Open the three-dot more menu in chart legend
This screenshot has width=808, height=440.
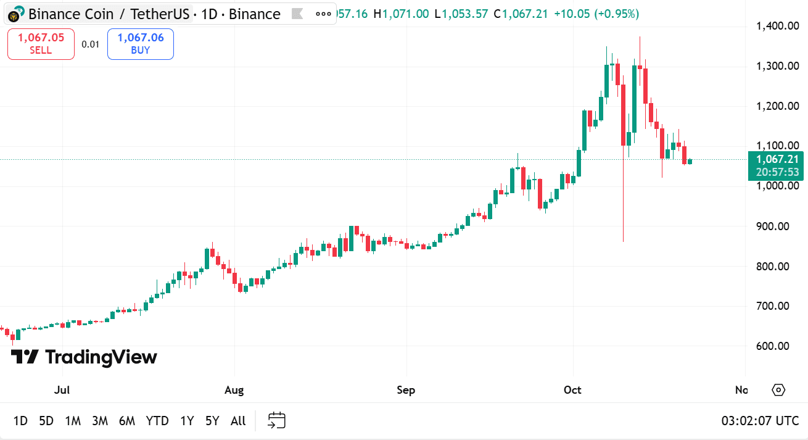tap(323, 14)
